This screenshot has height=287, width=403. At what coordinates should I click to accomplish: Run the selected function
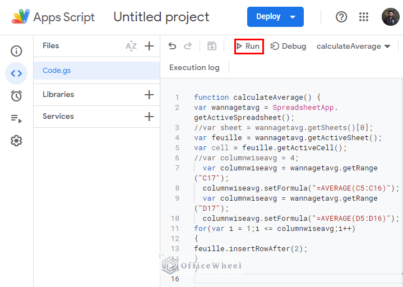pos(248,46)
